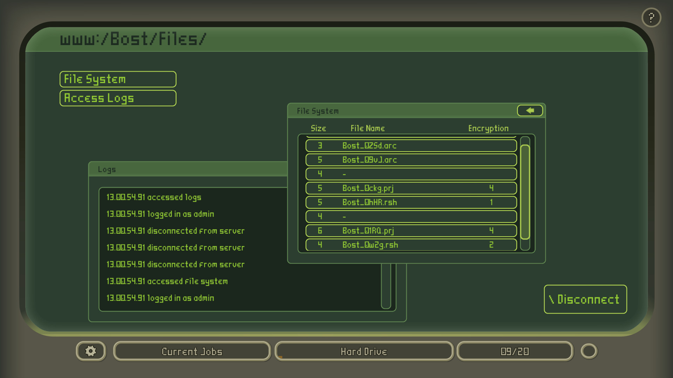Select the first unnamed file with size 4
Screen dimensions: 673x378
click(x=410, y=174)
